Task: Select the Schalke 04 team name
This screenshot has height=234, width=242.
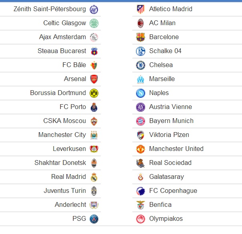Action: [165, 51]
